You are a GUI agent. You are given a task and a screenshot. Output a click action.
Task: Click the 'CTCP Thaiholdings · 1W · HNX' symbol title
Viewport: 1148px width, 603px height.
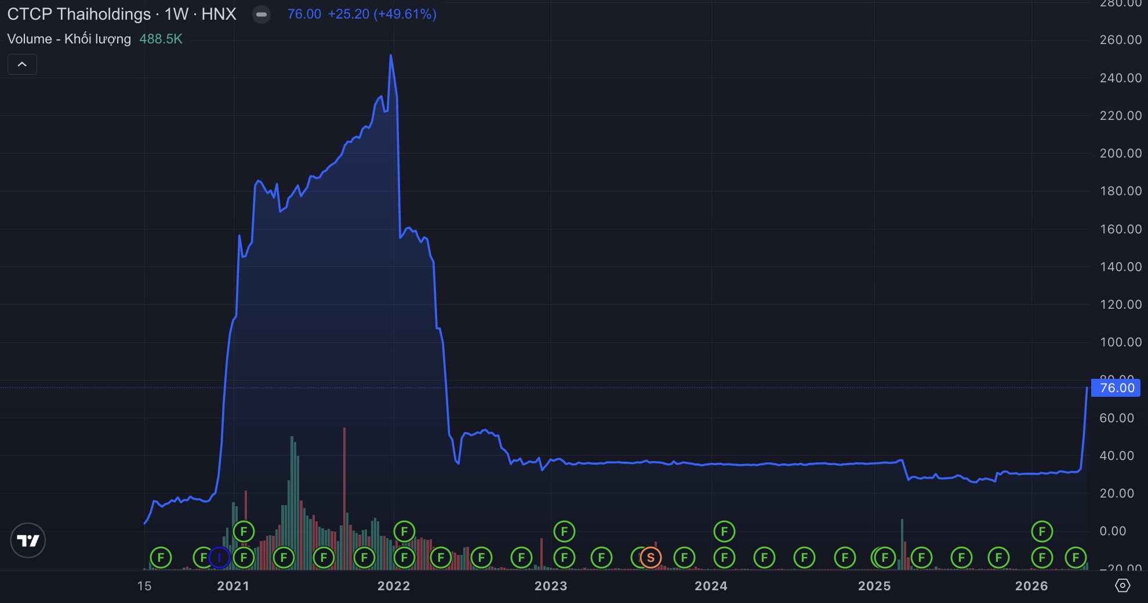coord(122,14)
